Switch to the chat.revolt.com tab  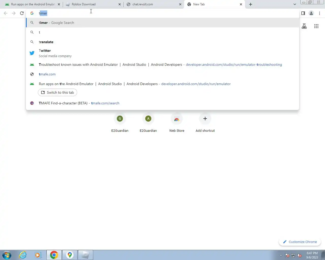click(154, 4)
